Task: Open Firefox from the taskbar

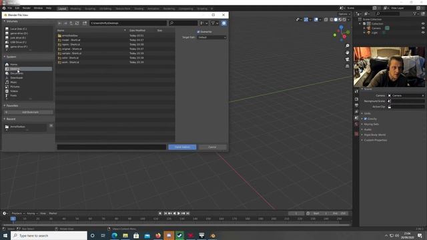Action: (x=158, y=235)
